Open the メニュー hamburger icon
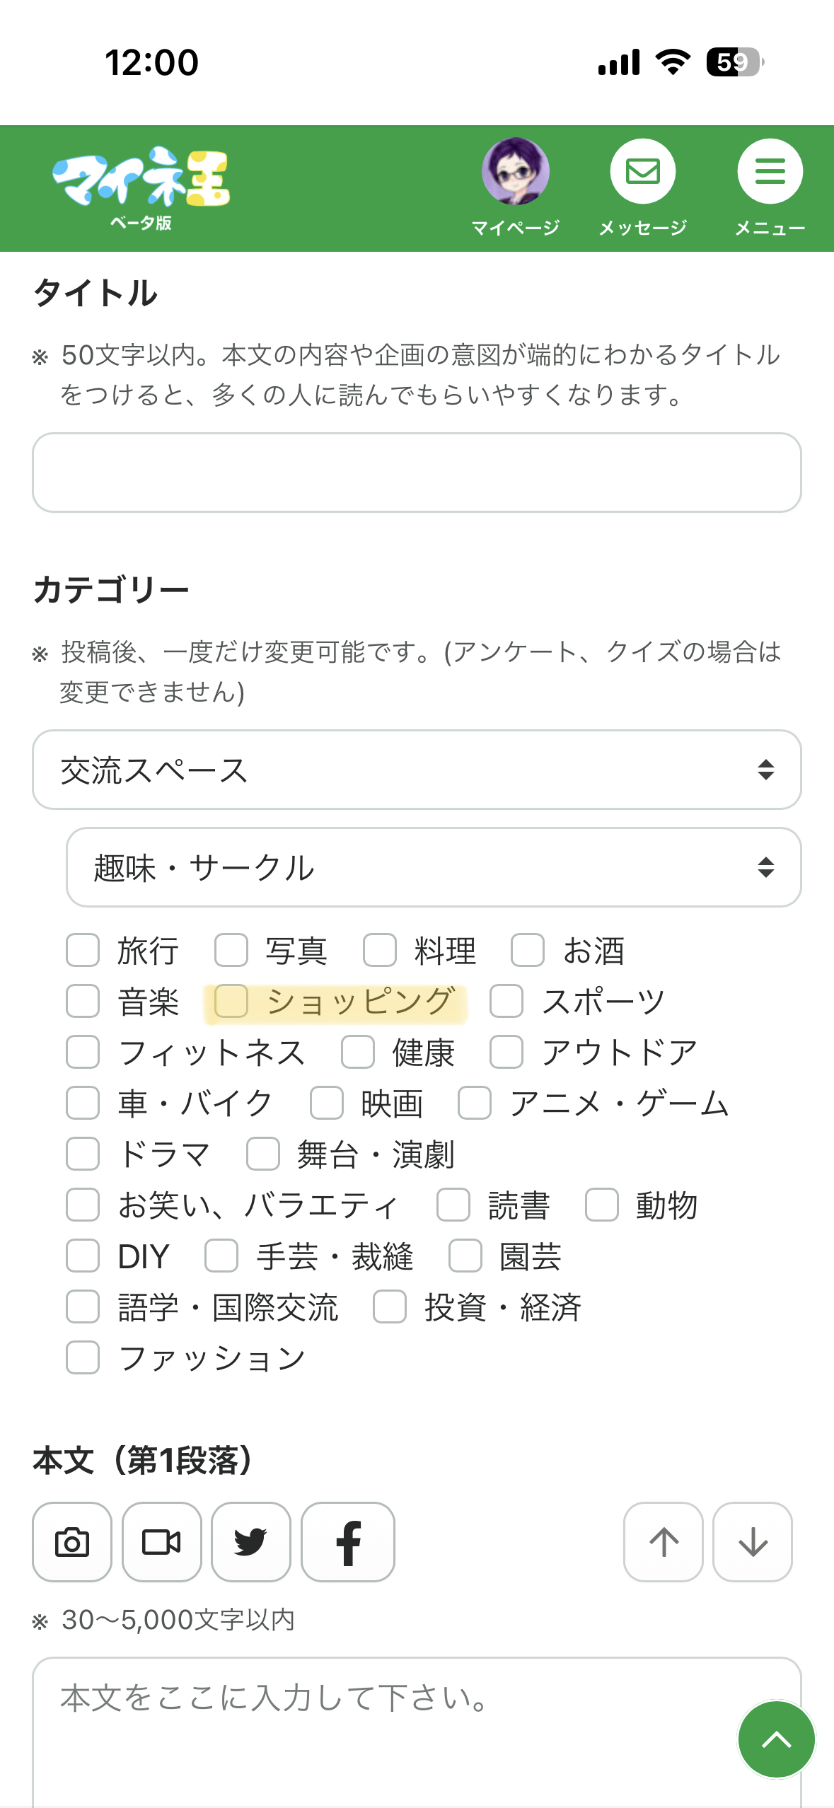The image size is (834, 1808). click(x=770, y=172)
